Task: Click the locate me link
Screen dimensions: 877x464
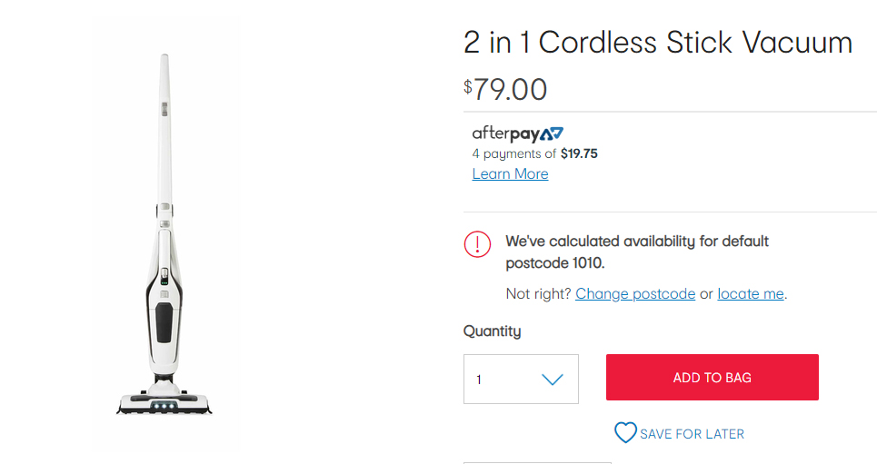Action: click(751, 293)
